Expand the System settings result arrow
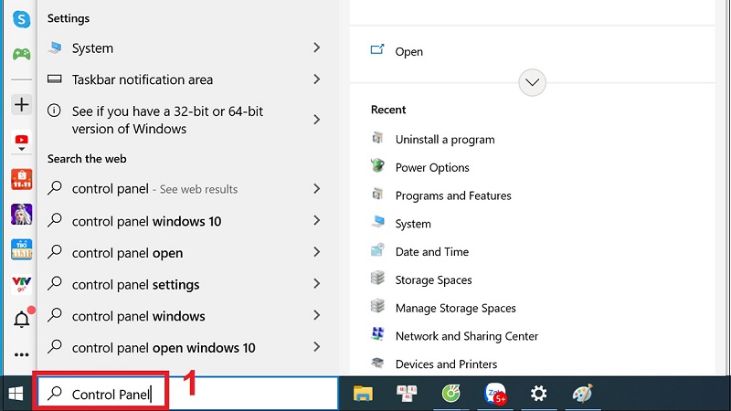731x411 pixels. [x=316, y=47]
